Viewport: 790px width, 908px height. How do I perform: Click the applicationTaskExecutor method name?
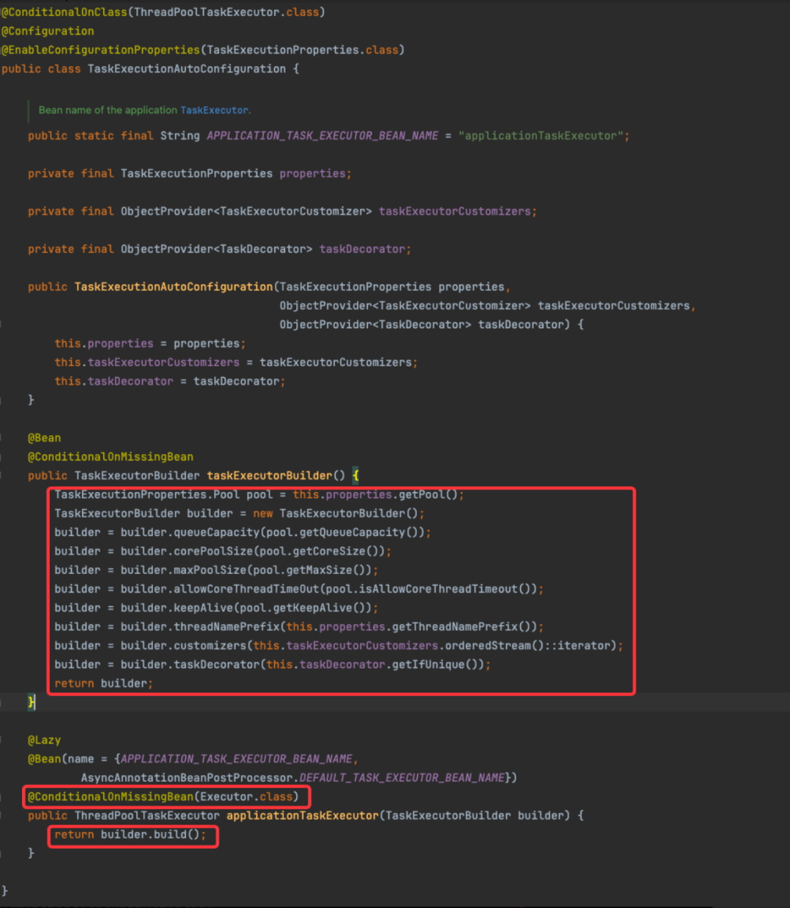(303, 817)
